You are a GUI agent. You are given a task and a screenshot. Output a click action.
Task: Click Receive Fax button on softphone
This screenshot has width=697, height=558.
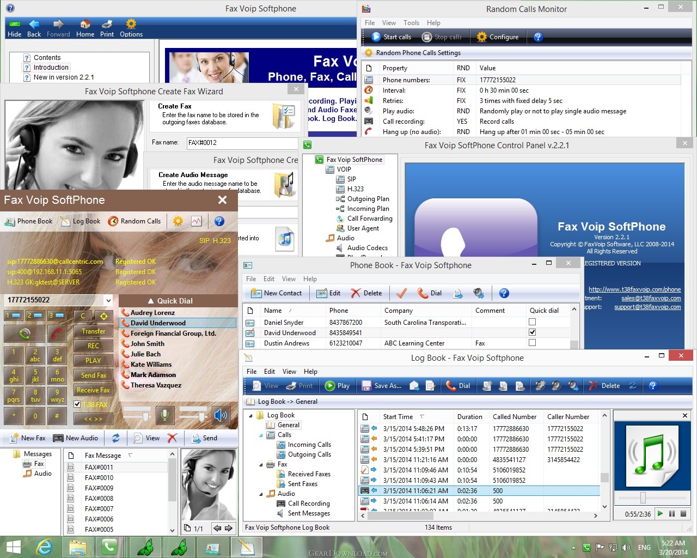(x=93, y=390)
